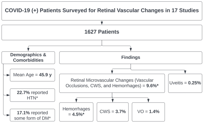Click the 17.1% reported DM box
Image resolution: width=203 pixels, height=123 pixels.
[x=33, y=115]
